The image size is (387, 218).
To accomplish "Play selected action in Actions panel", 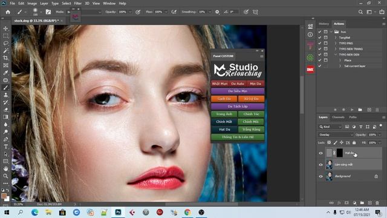I will (x=352, y=110).
